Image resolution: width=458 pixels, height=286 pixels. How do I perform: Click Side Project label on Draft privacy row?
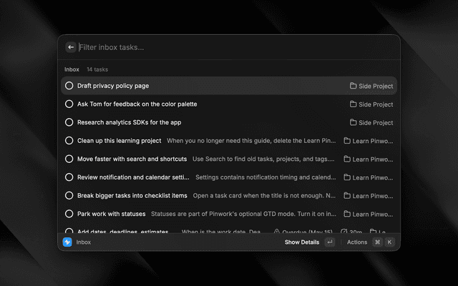pos(376,86)
